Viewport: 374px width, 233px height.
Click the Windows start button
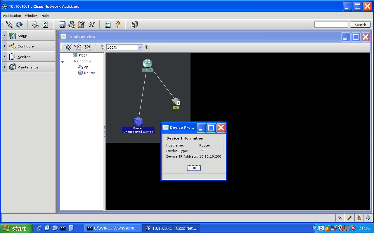(16, 228)
